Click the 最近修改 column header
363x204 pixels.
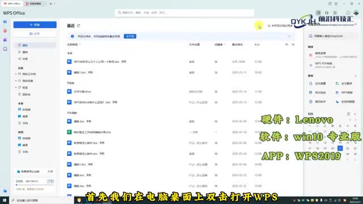[x=237, y=44]
